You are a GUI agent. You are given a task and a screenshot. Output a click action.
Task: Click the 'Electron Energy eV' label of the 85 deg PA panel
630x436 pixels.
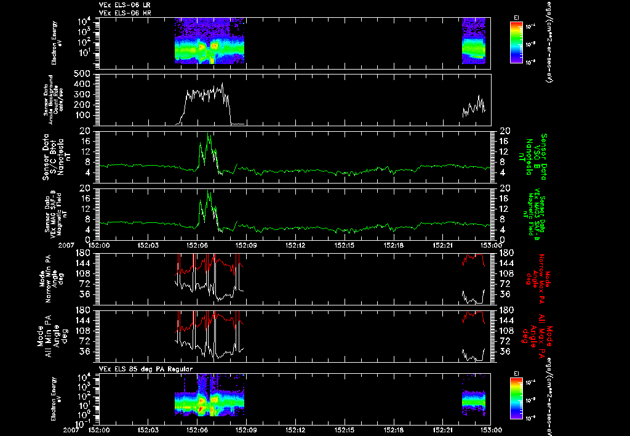[55, 399]
